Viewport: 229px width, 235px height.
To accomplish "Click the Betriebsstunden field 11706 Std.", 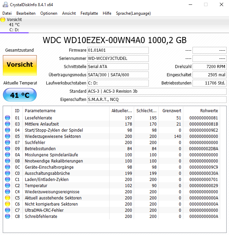I will click(210, 83).
